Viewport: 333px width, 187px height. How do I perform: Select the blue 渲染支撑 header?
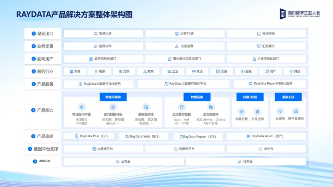tap(288, 97)
